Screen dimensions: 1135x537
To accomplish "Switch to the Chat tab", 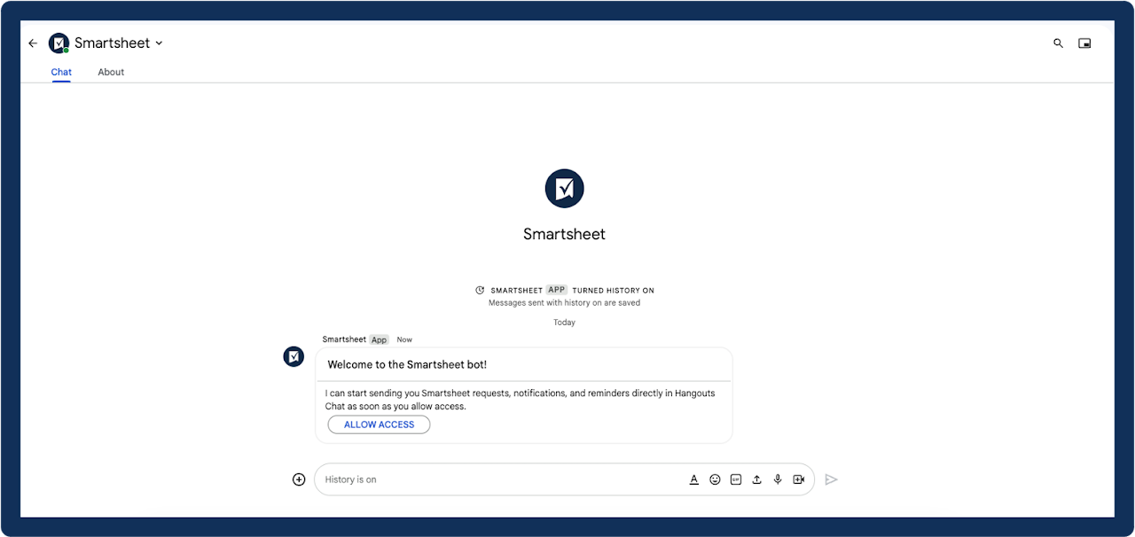I will coord(61,72).
